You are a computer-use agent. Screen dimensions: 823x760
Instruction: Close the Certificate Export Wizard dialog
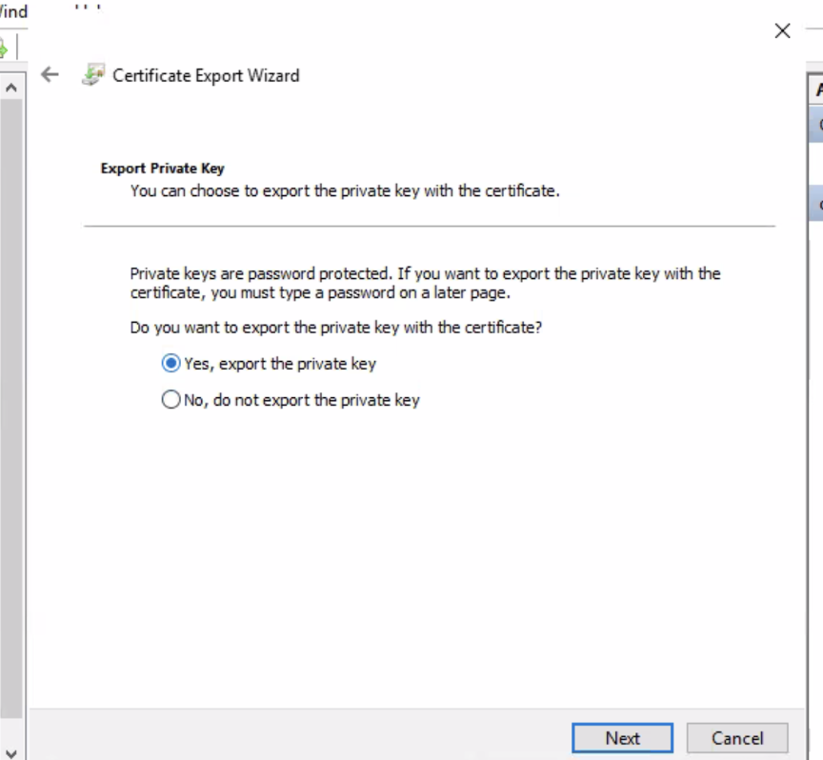coord(782,30)
